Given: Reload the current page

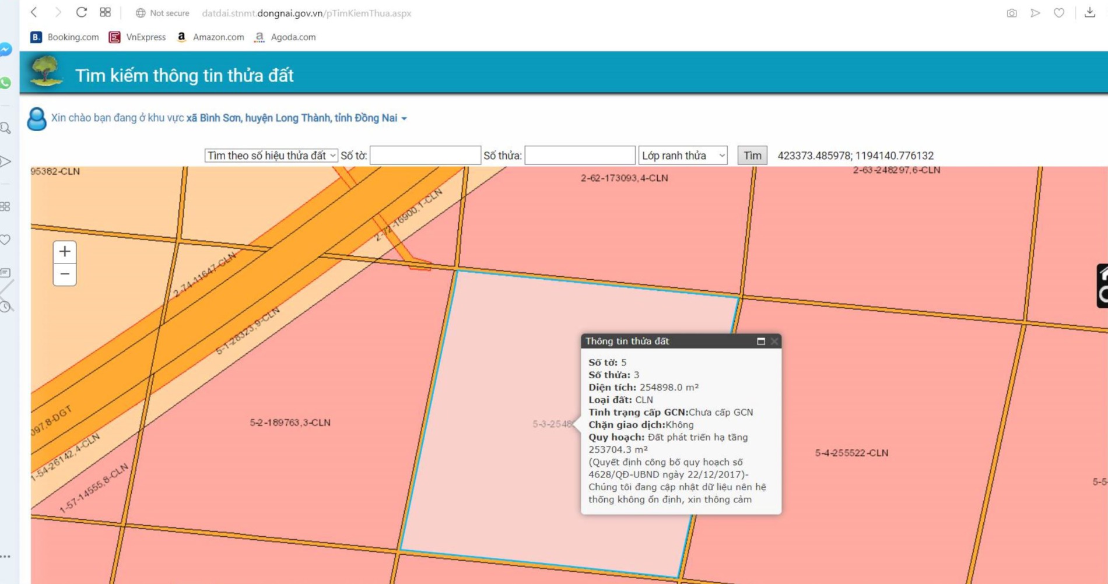Looking at the screenshot, I should point(82,12).
